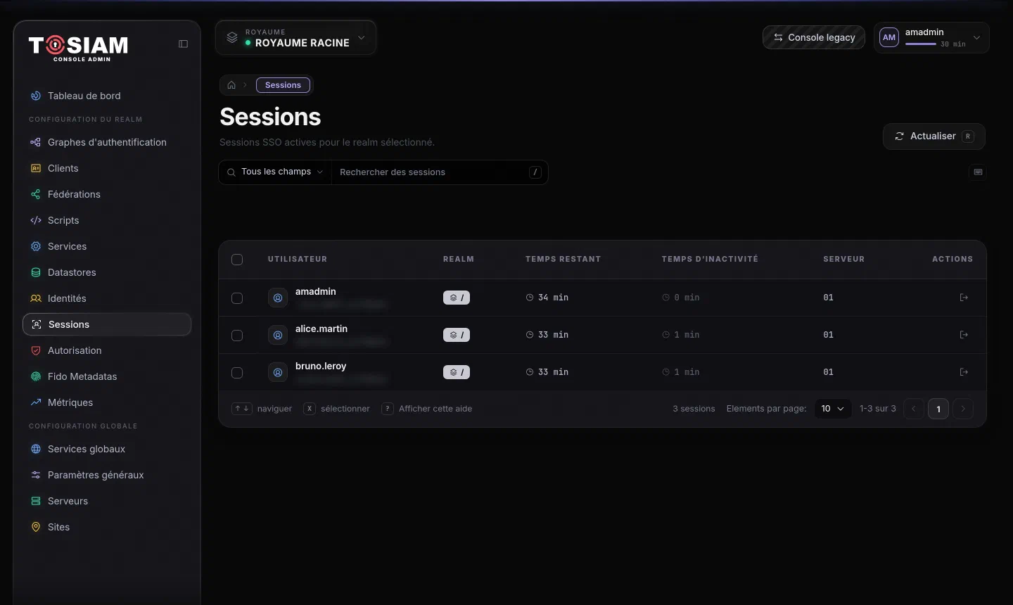Screen dimensions: 1013x605
Task: Terminate bruno.leroy session with logout icon
Action: [964, 372]
